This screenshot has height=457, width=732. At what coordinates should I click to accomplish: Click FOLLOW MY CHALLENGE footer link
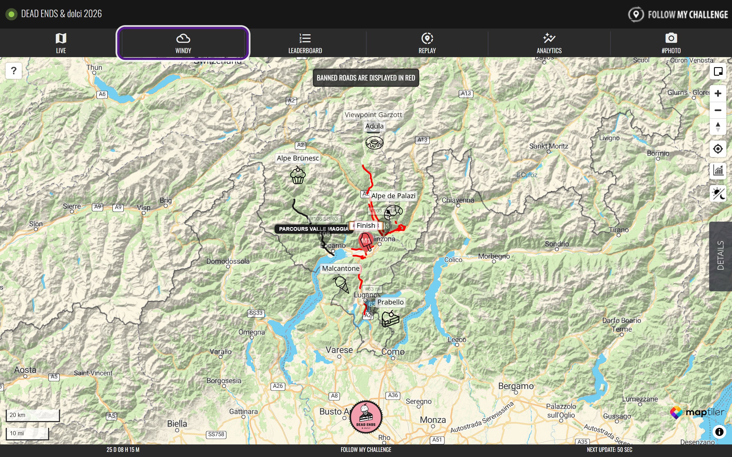coord(366,450)
